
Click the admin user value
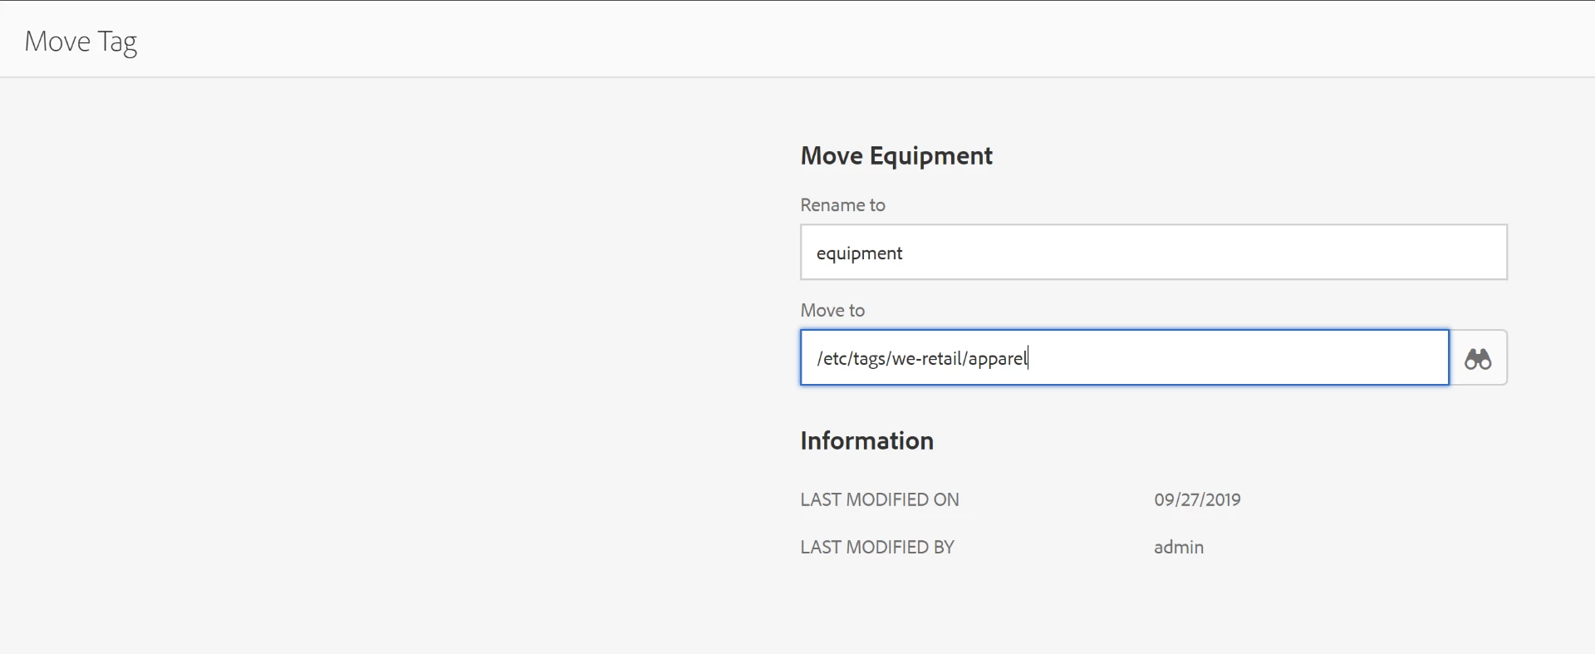1178,547
